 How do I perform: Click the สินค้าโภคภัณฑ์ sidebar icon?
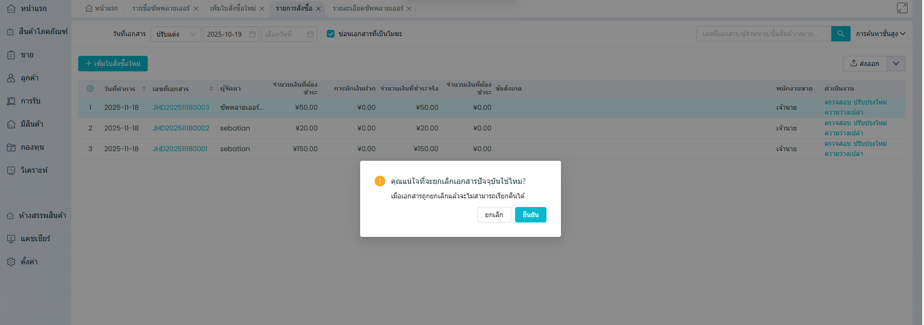[x=10, y=32]
